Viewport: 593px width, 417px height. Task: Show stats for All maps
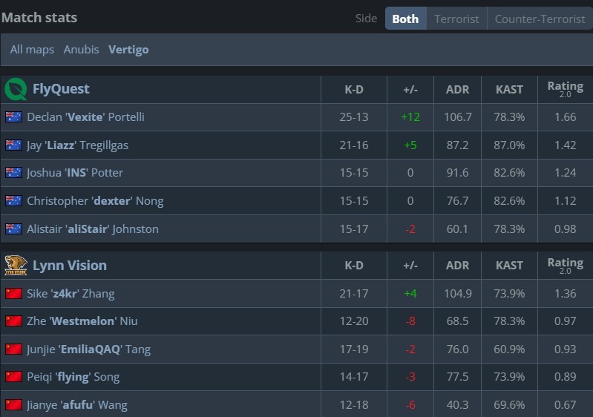[32, 50]
